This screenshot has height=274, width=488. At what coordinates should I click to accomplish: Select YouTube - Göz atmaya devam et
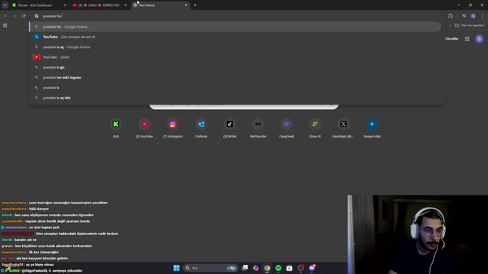pyautogui.click(x=235, y=37)
